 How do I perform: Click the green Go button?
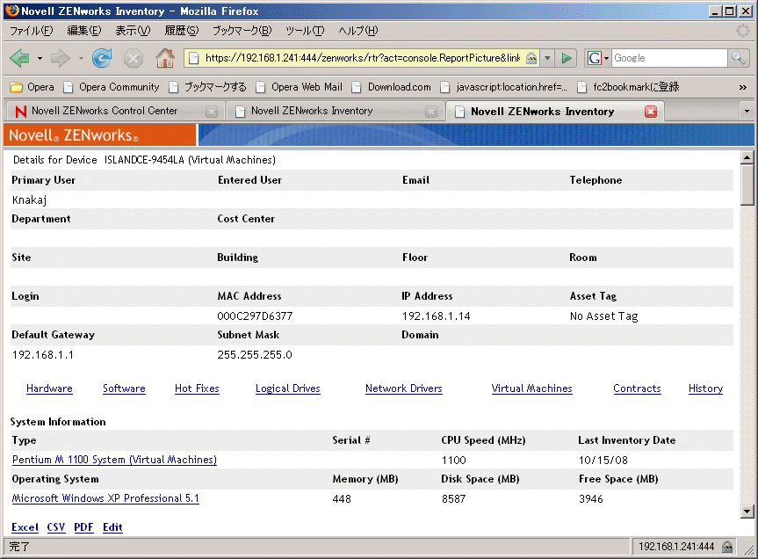click(x=567, y=59)
